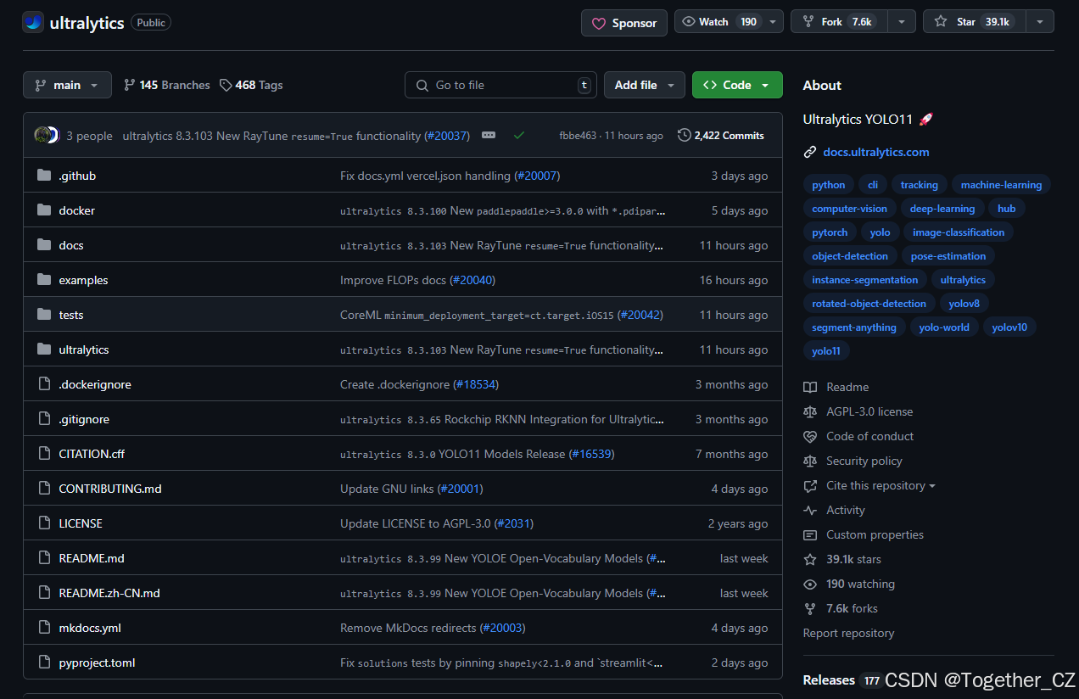
Task: Open the Releases section heading
Action: [x=829, y=680]
